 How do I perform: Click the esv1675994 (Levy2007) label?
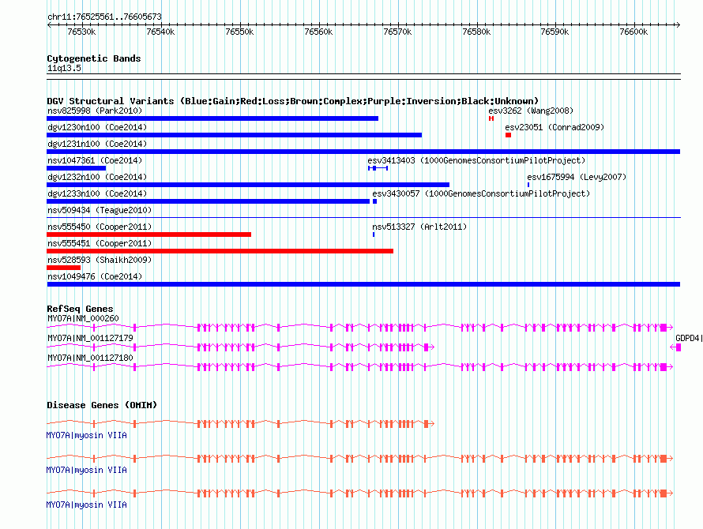[x=577, y=177]
